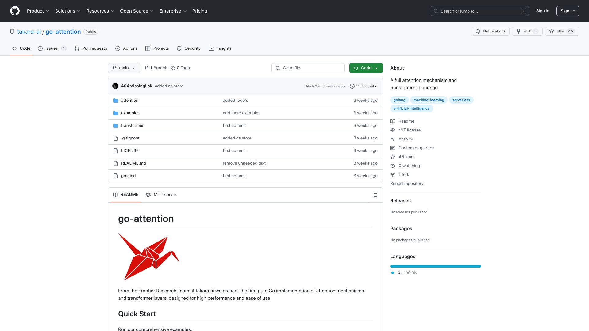Click the Activity pulse icon

[393, 139]
